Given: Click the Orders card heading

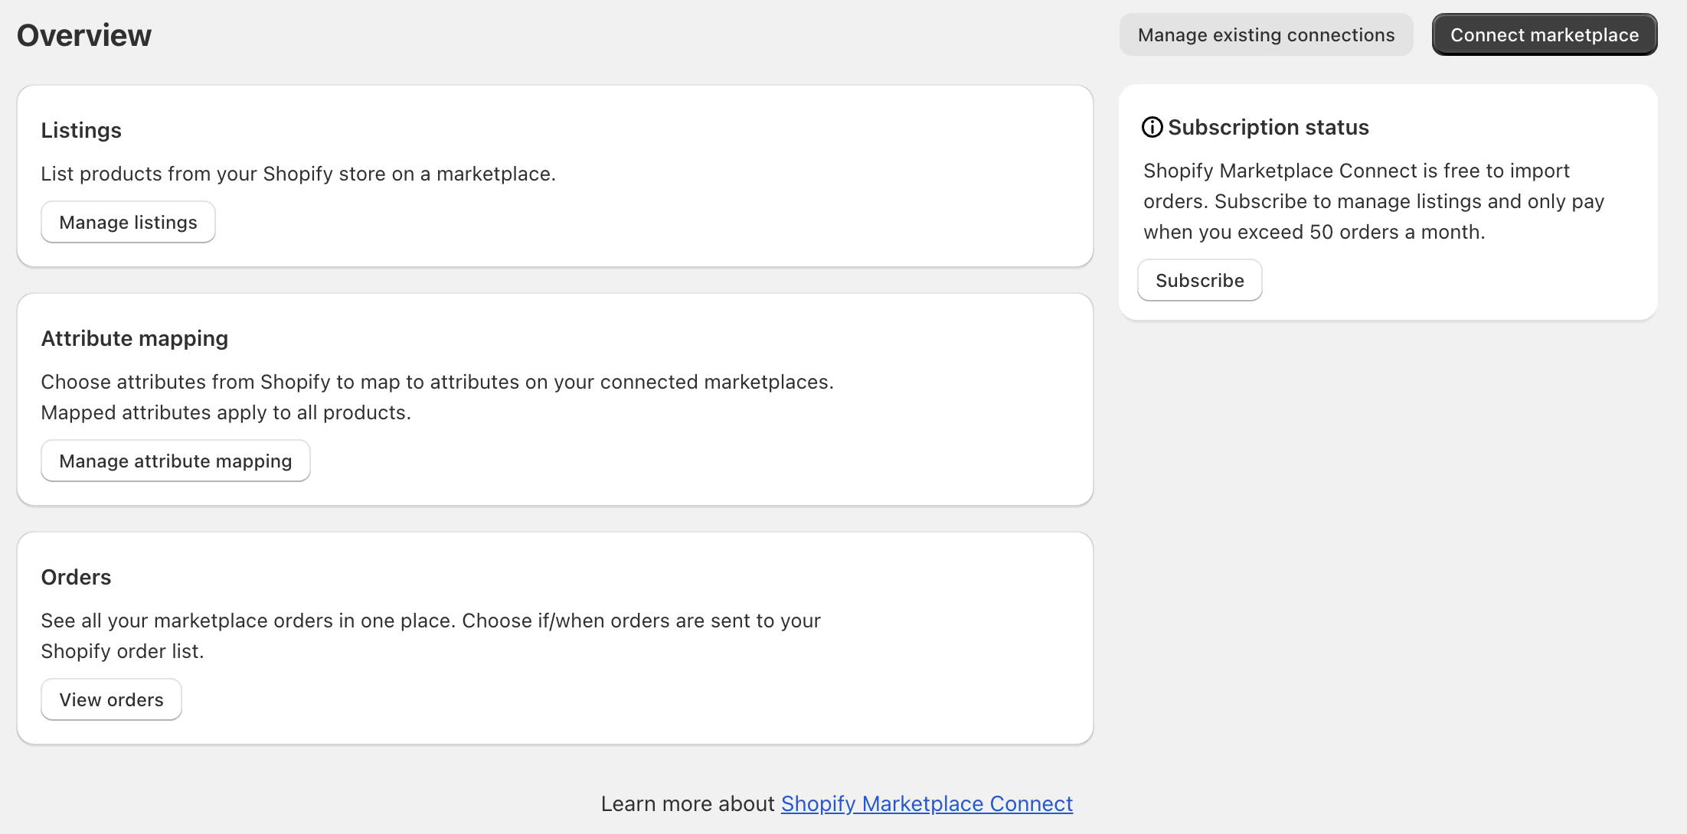Looking at the screenshot, I should tap(76, 577).
